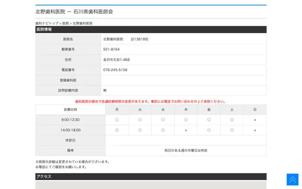Click the clinic ID [0136189]

pos(139,39)
